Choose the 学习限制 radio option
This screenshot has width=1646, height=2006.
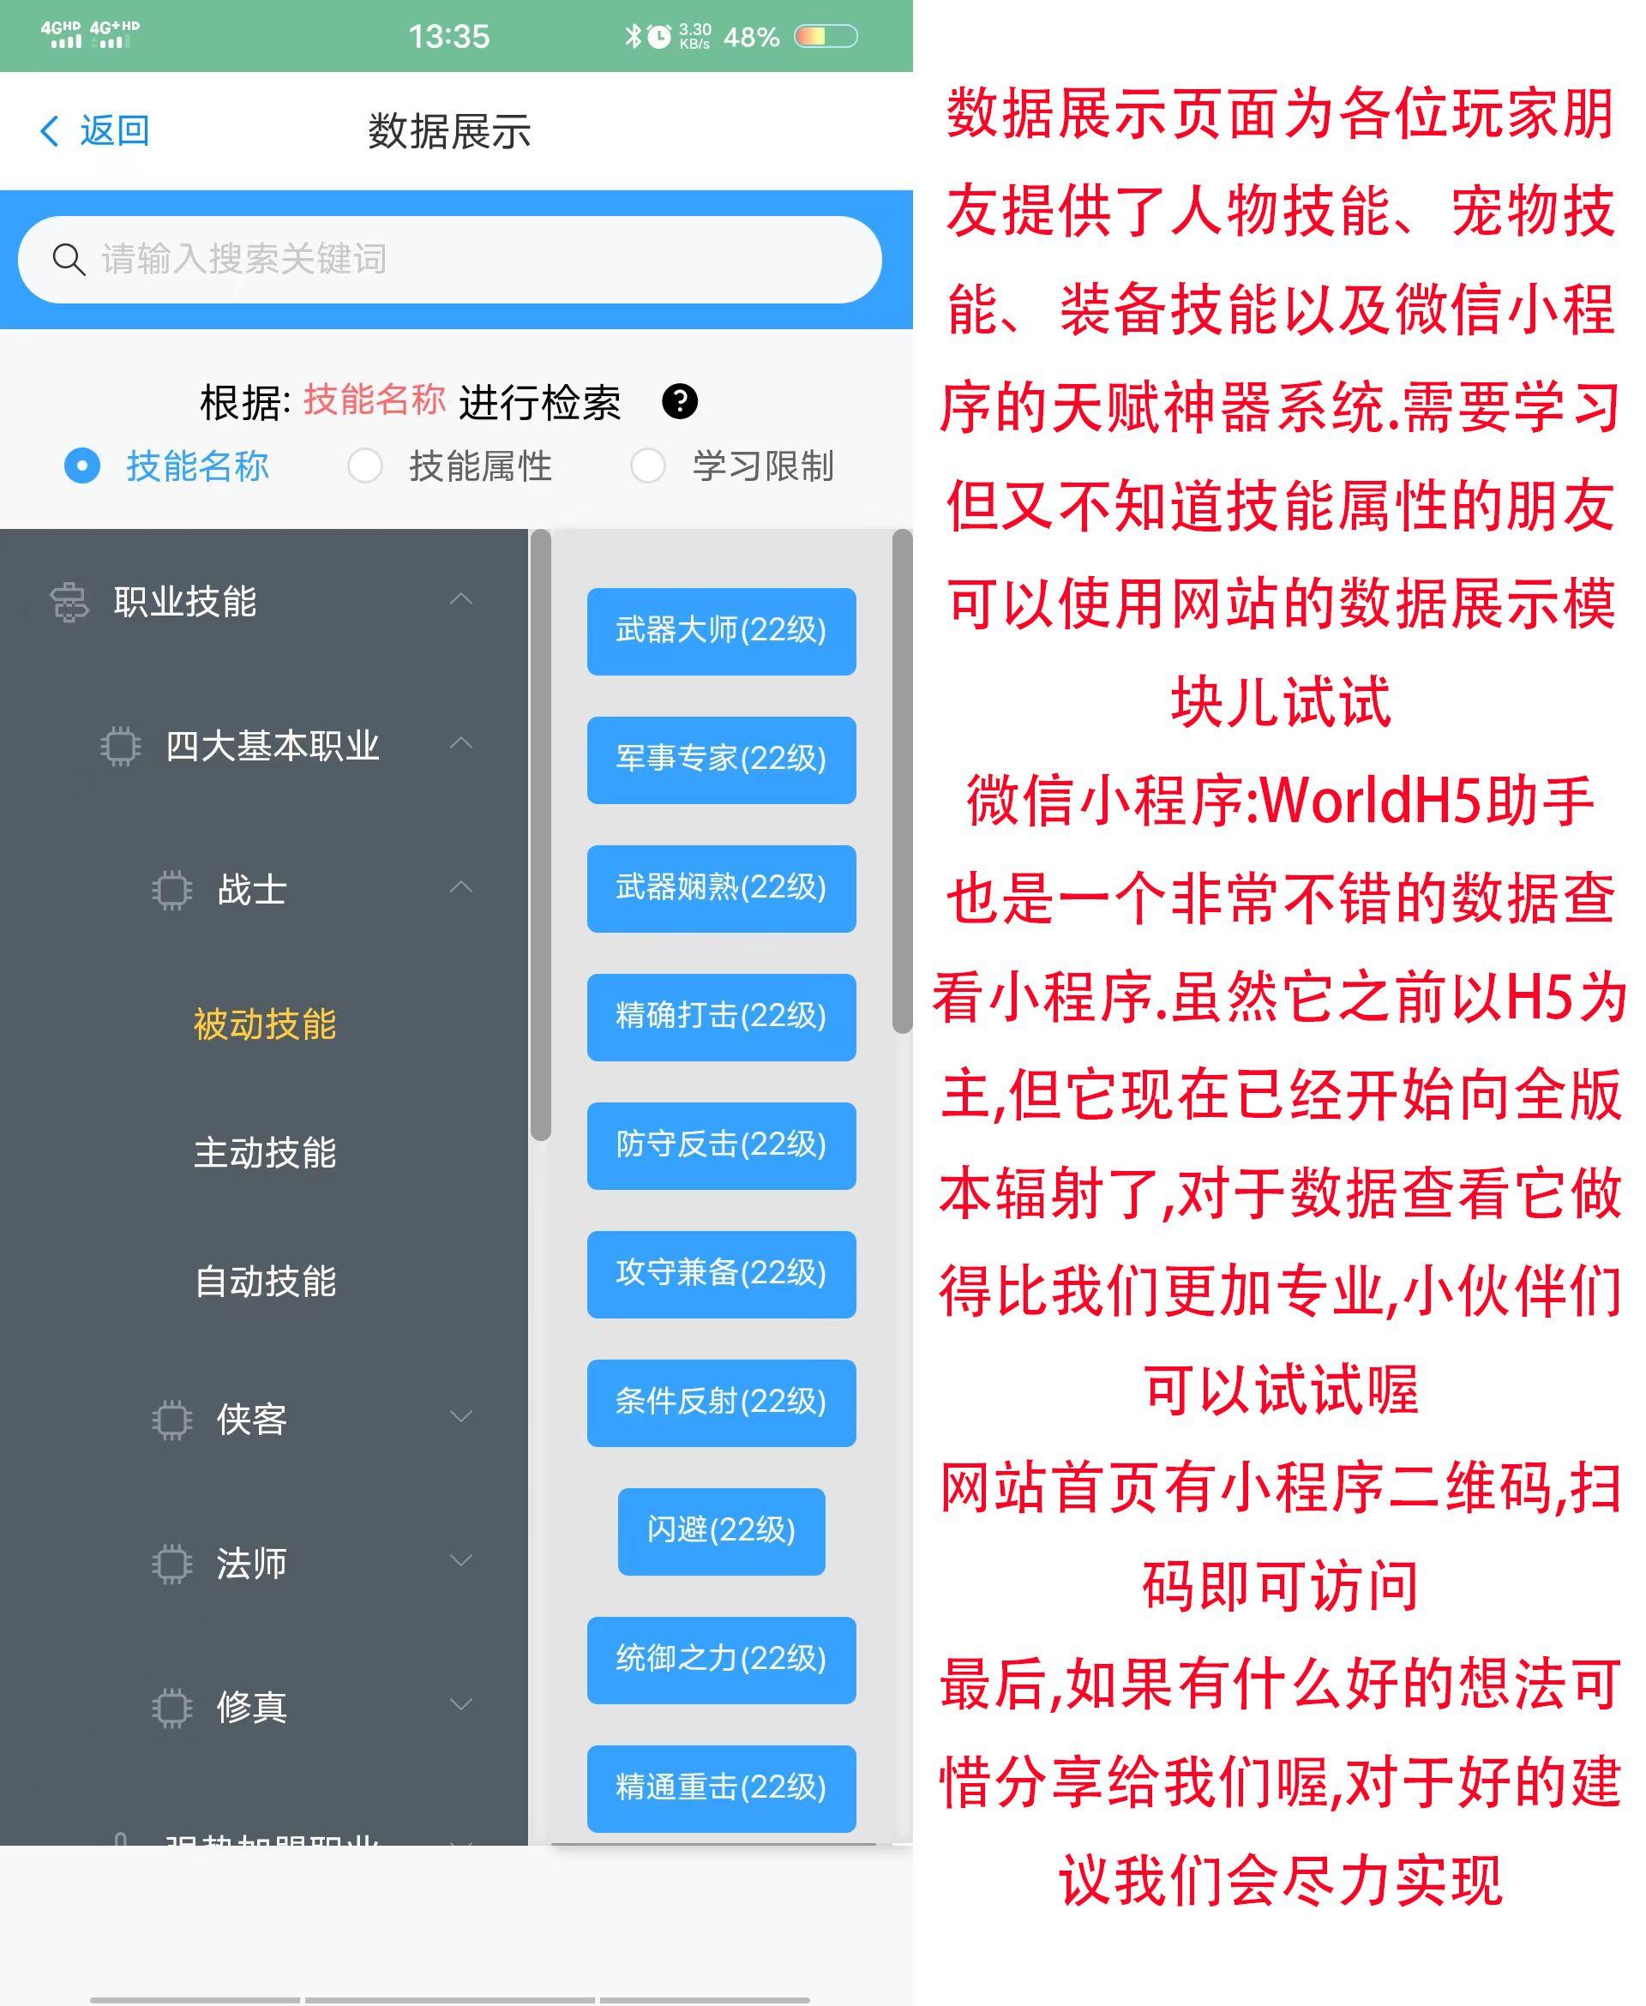(647, 465)
